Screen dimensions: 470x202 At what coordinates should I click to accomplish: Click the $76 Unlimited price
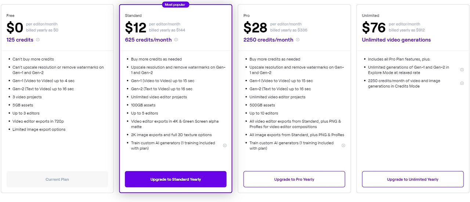[x=373, y=27]
